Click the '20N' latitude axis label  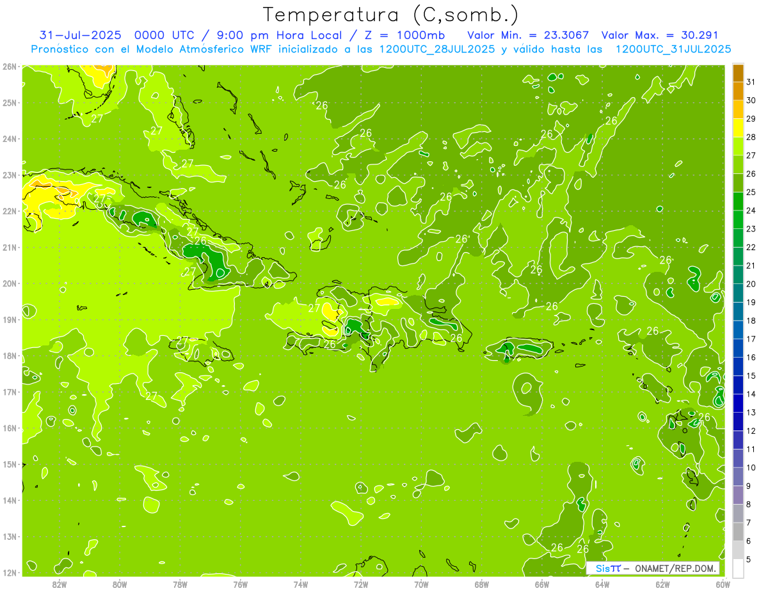(9, 283)
